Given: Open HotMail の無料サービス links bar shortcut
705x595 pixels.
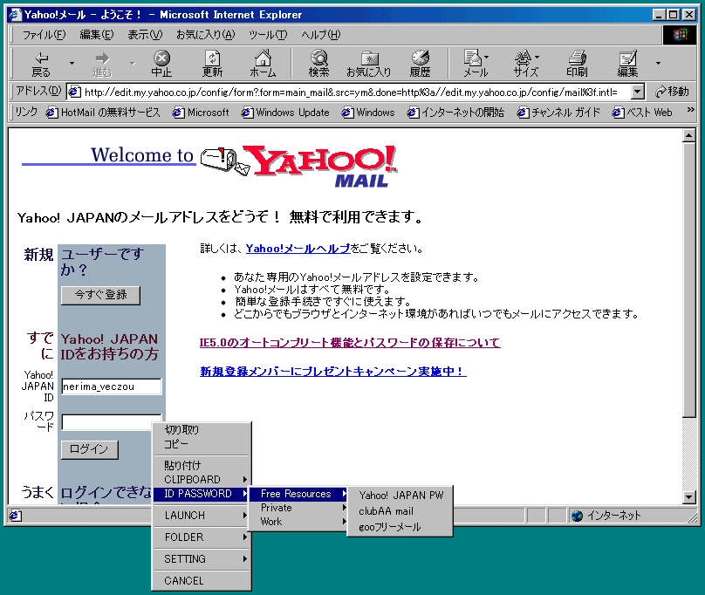Looking at the screenshot, I should click(103, 113).
